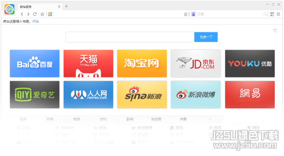Go forward with the forward arrow

point(28,14)
